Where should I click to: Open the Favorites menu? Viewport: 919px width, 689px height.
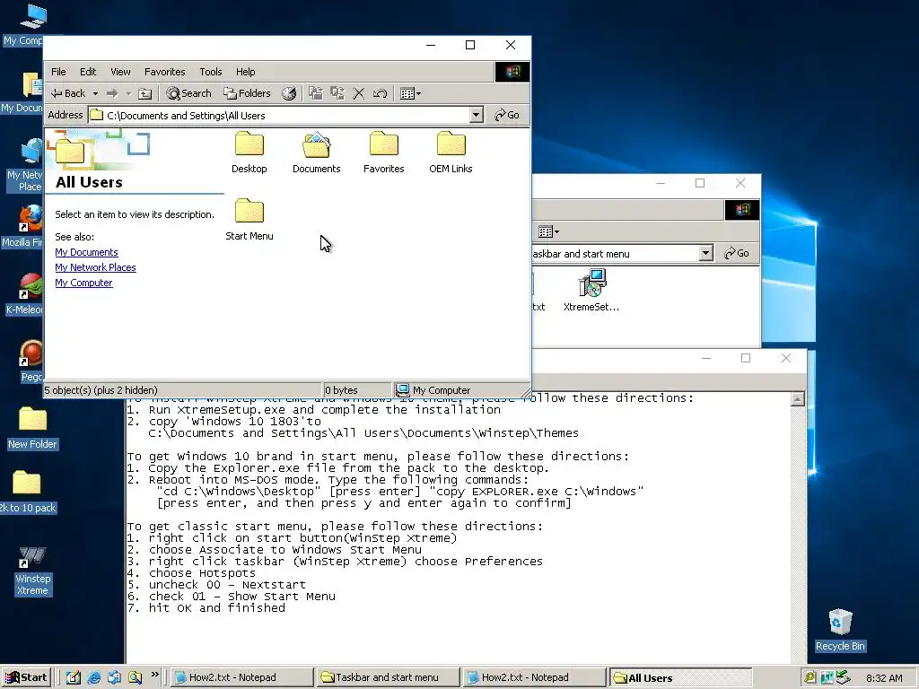165,72
